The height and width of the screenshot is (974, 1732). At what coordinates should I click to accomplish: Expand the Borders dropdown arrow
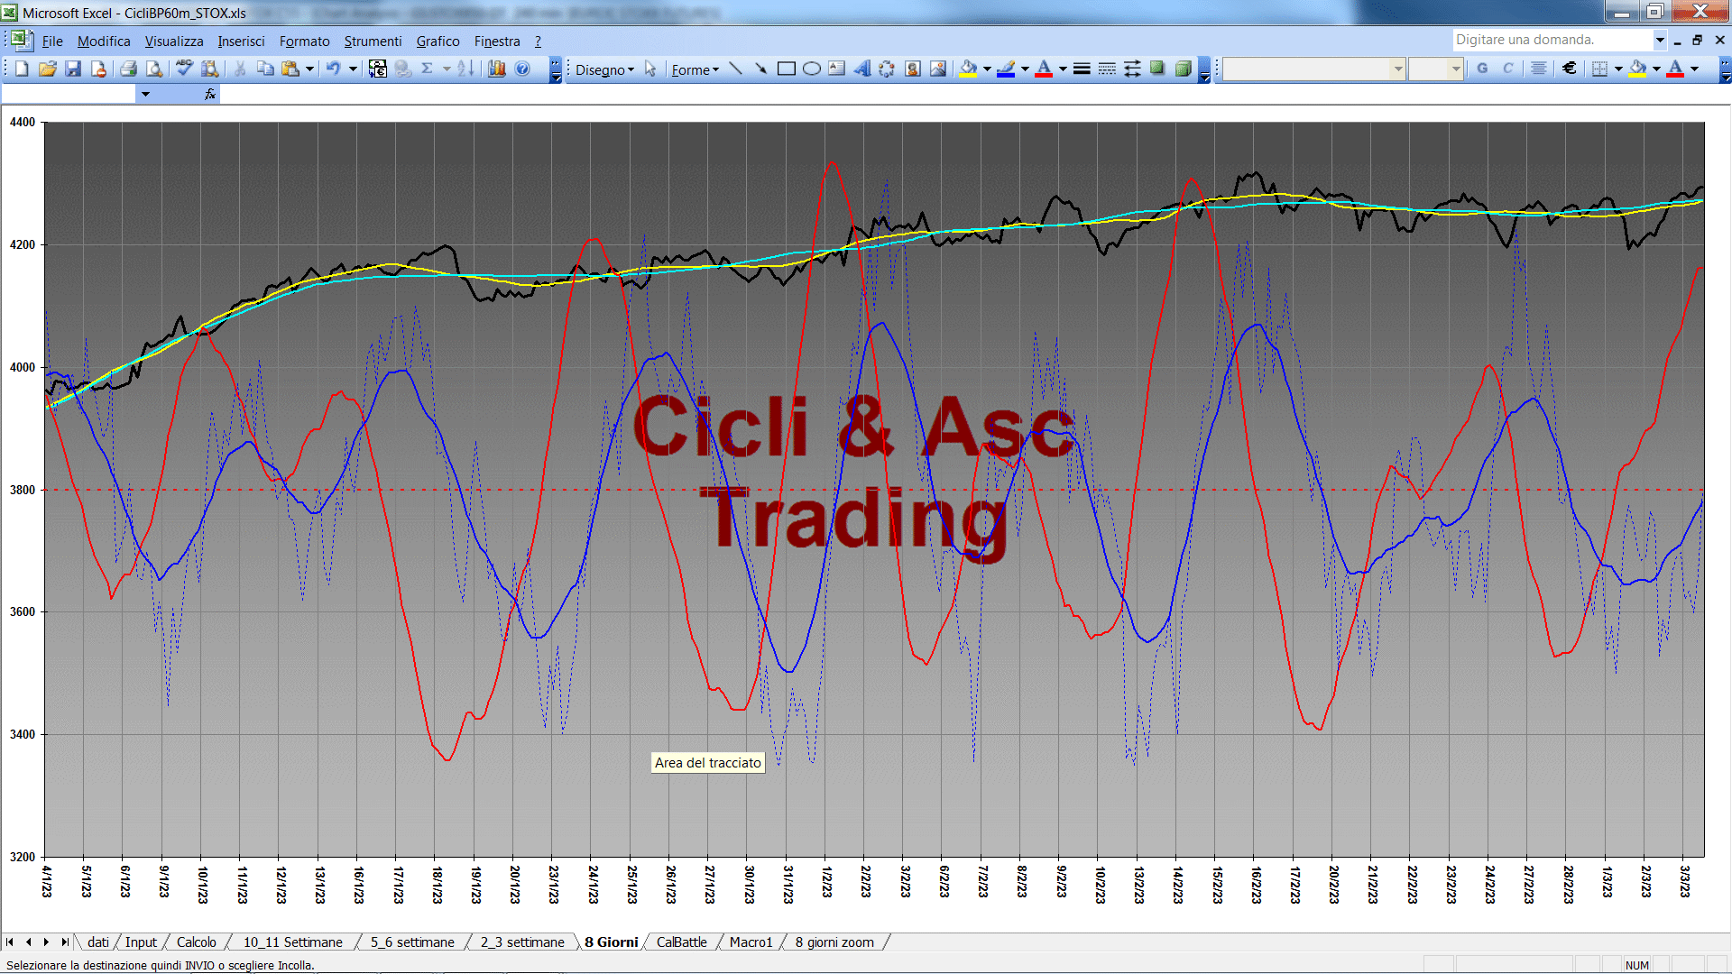(x=1618, y=69)
